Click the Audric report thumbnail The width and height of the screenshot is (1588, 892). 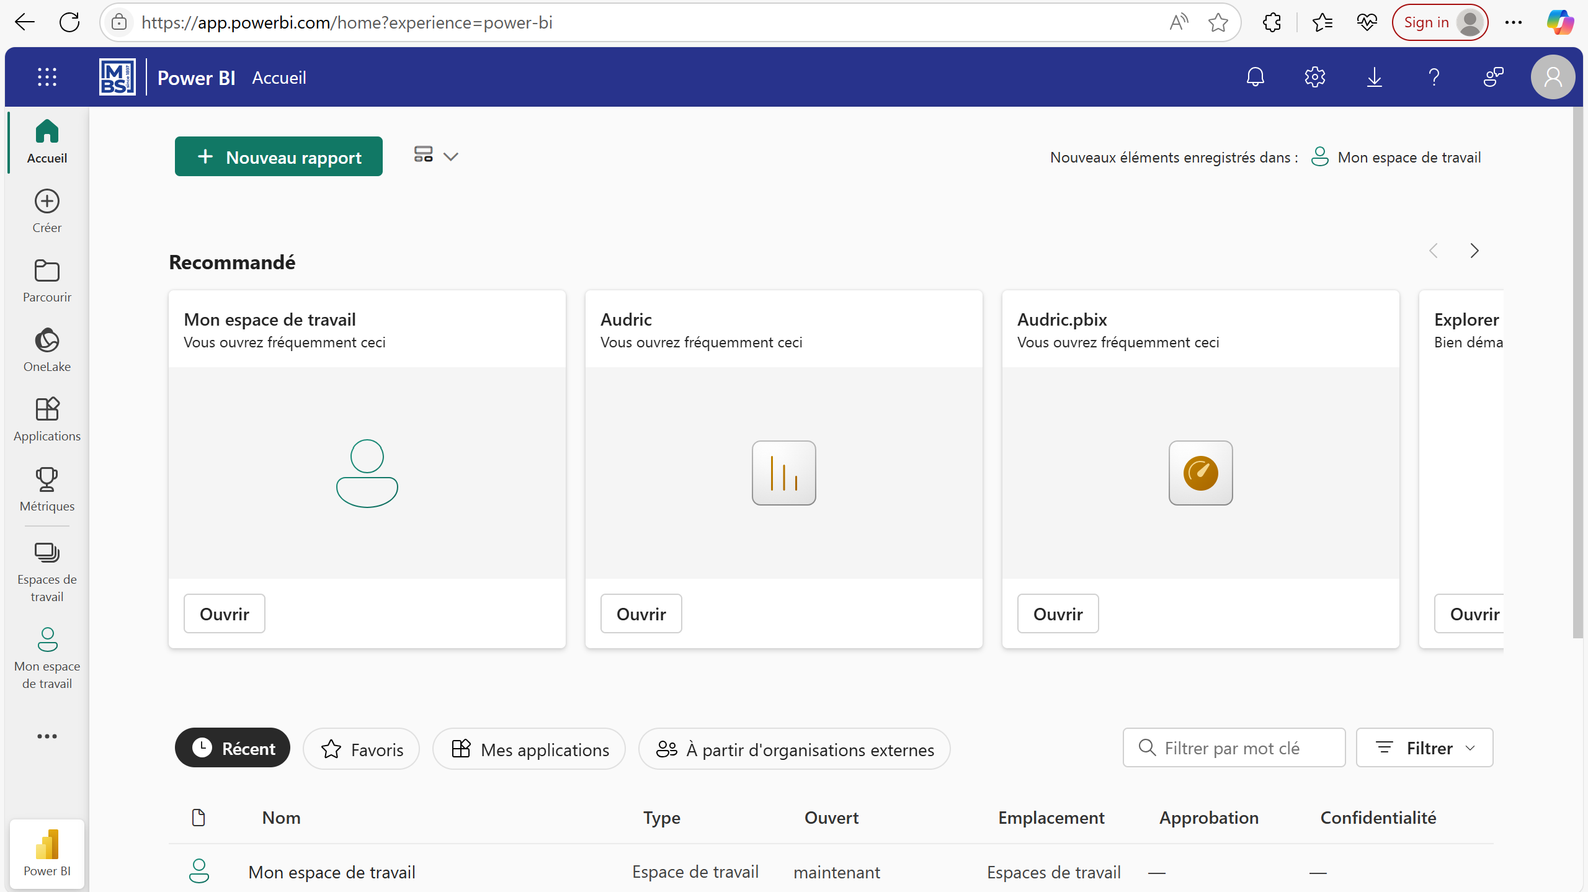[x=784, y=473]
